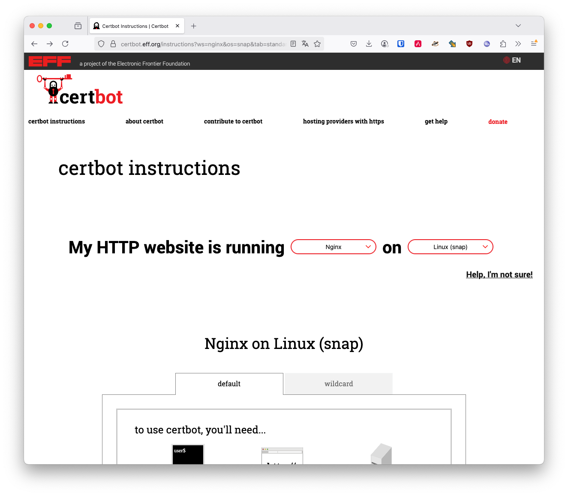Open certbot instructions nav item
The image size is (568, 496).
point(57,121)
